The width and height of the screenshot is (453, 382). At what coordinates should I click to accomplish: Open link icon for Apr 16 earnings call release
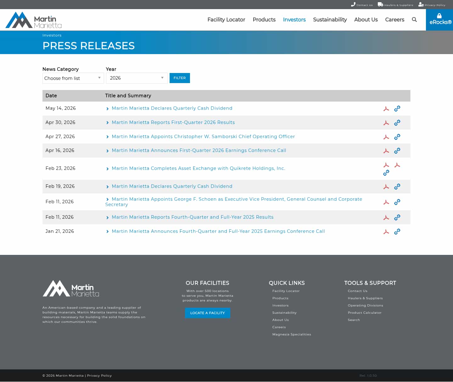397,151
